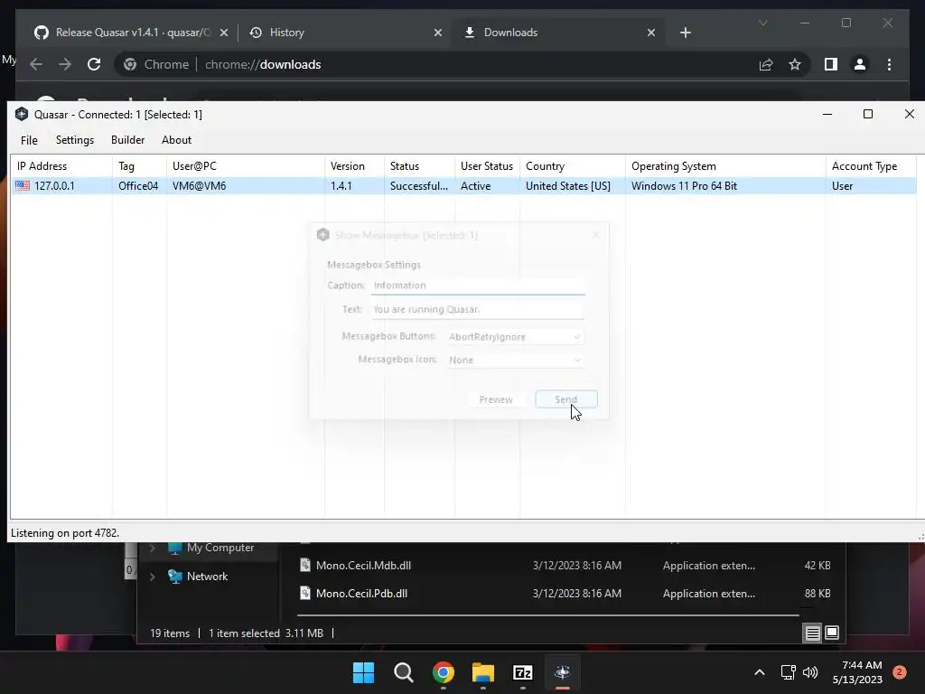Open 7-Zip from the taskbar
This screenshot has height=694, width=925.
(x=523, y=672)
